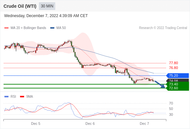The width and height of the screenshot is (190, 129).
Task: Click the 30 MIN timeframe button
Action: click(x=47, y=6)
